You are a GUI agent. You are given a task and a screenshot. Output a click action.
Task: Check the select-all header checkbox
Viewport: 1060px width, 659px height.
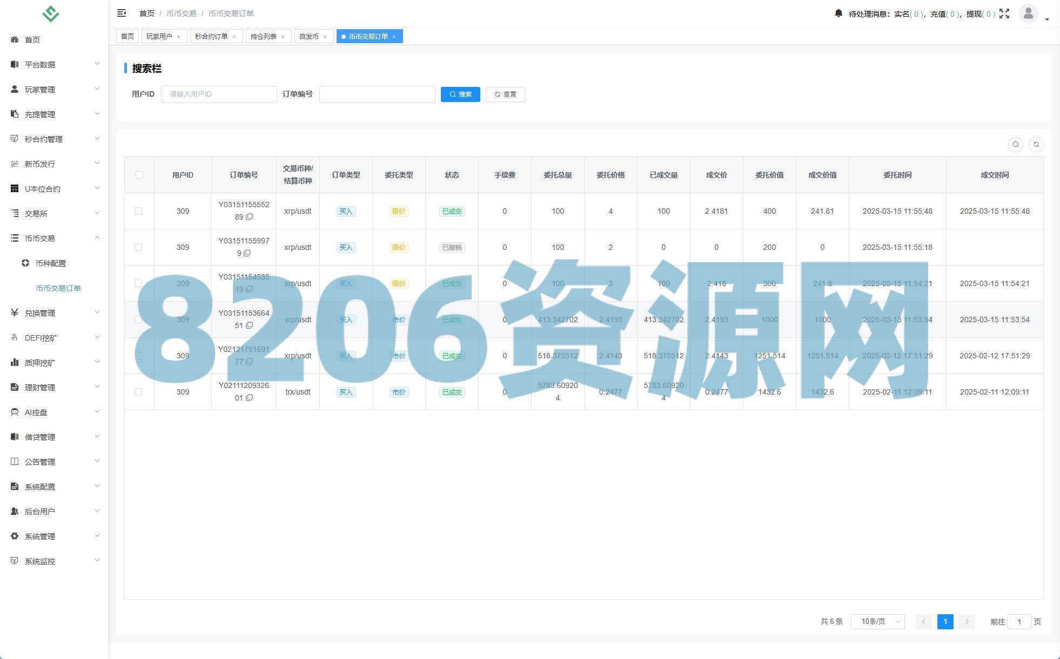(x=139, y=175)
